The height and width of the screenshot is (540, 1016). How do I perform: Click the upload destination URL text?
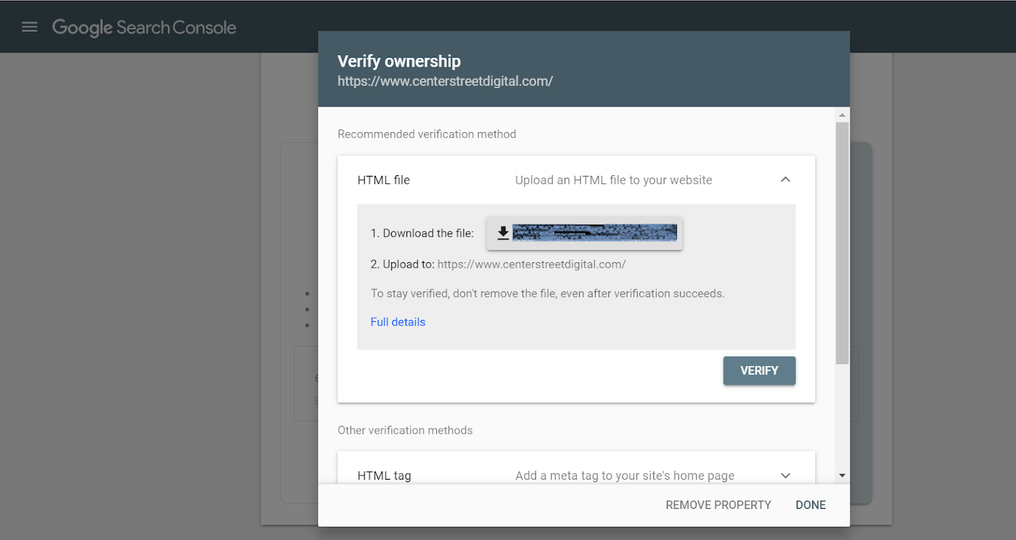tap(531, 265)
